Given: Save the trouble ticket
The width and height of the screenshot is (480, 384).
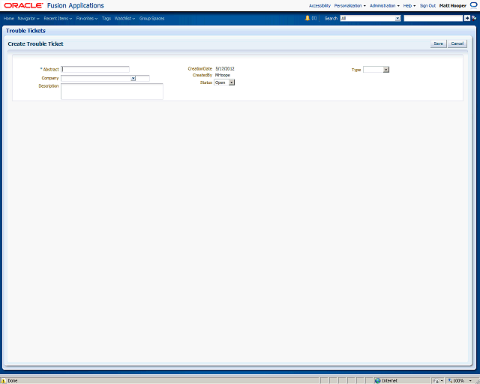Looking at the screenshot, I should tap(438, 43).
